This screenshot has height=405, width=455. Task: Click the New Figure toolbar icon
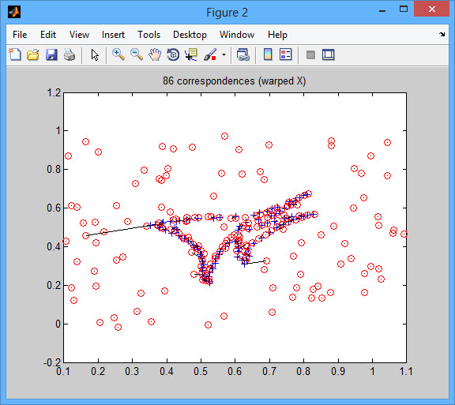click(x=15, y=54)
